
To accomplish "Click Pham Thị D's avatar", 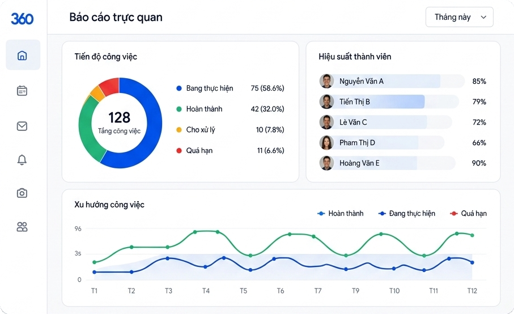I will pos(326,143).
